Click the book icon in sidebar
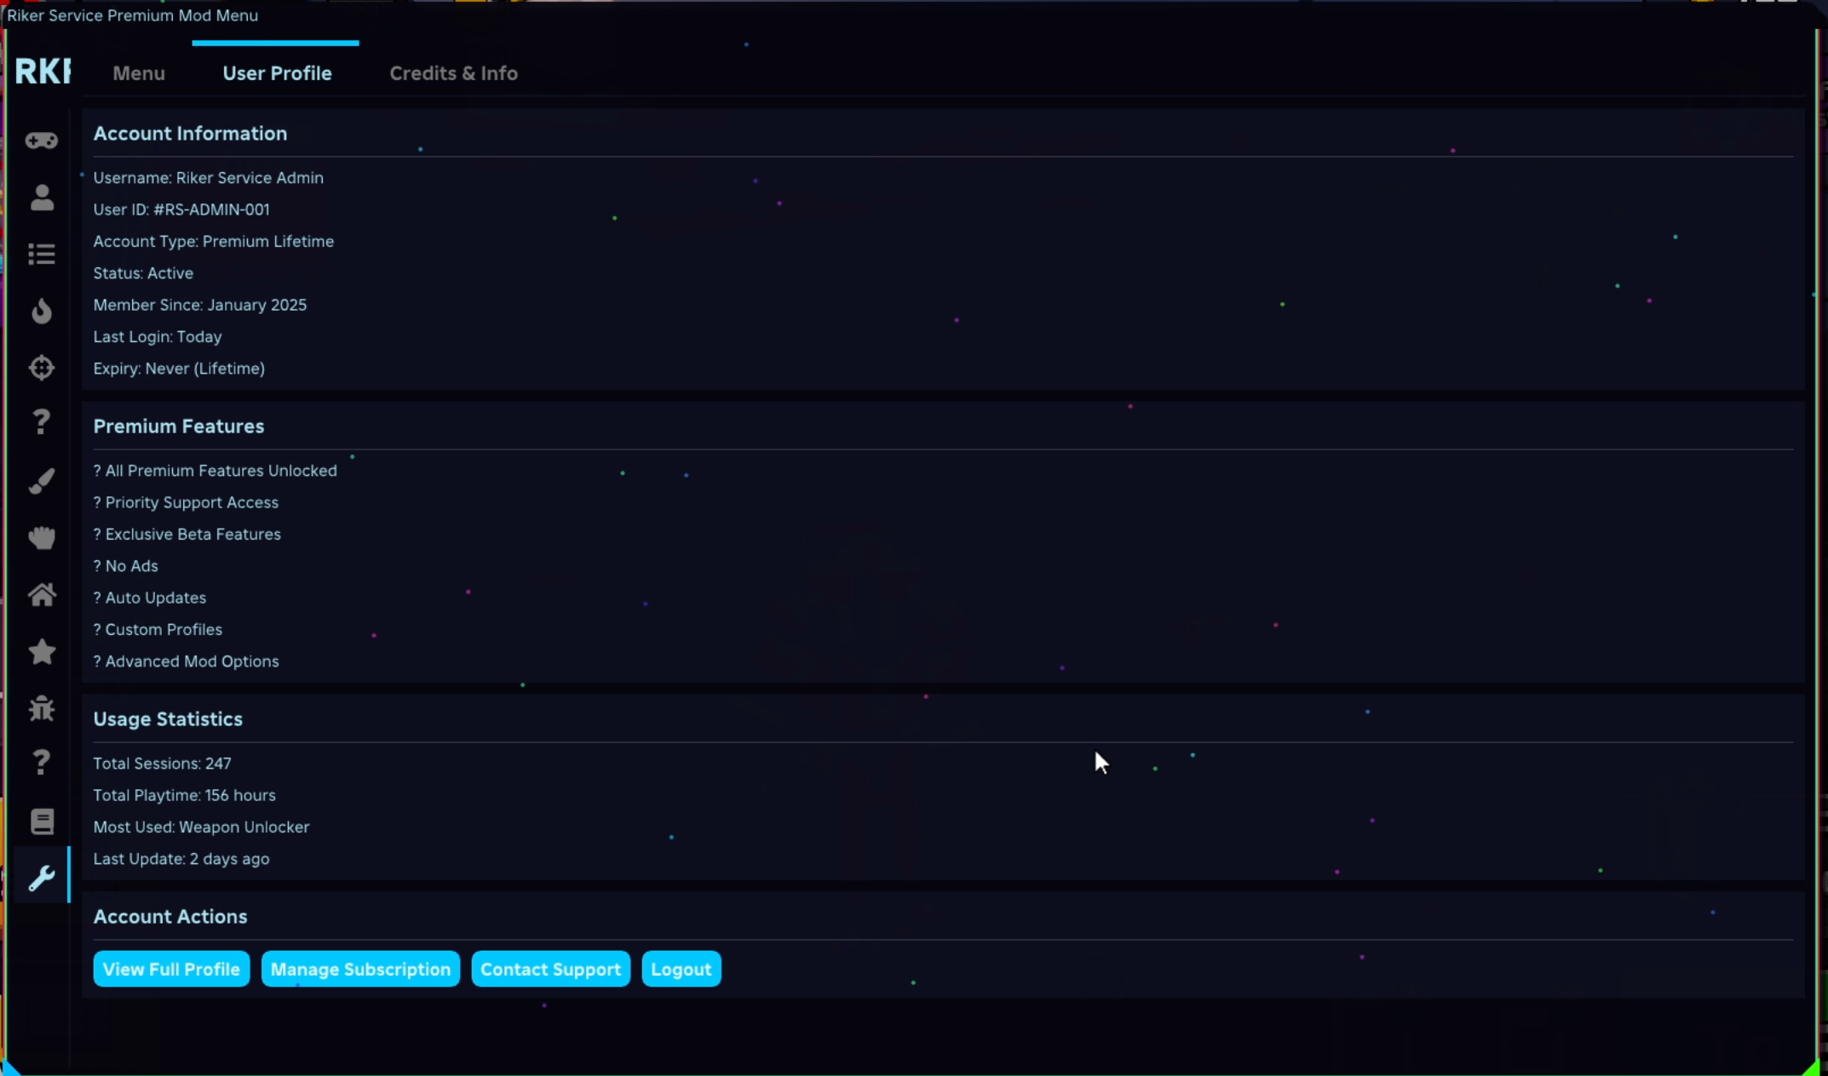This screenshot has height=1076, width=1828. point(41,821)
